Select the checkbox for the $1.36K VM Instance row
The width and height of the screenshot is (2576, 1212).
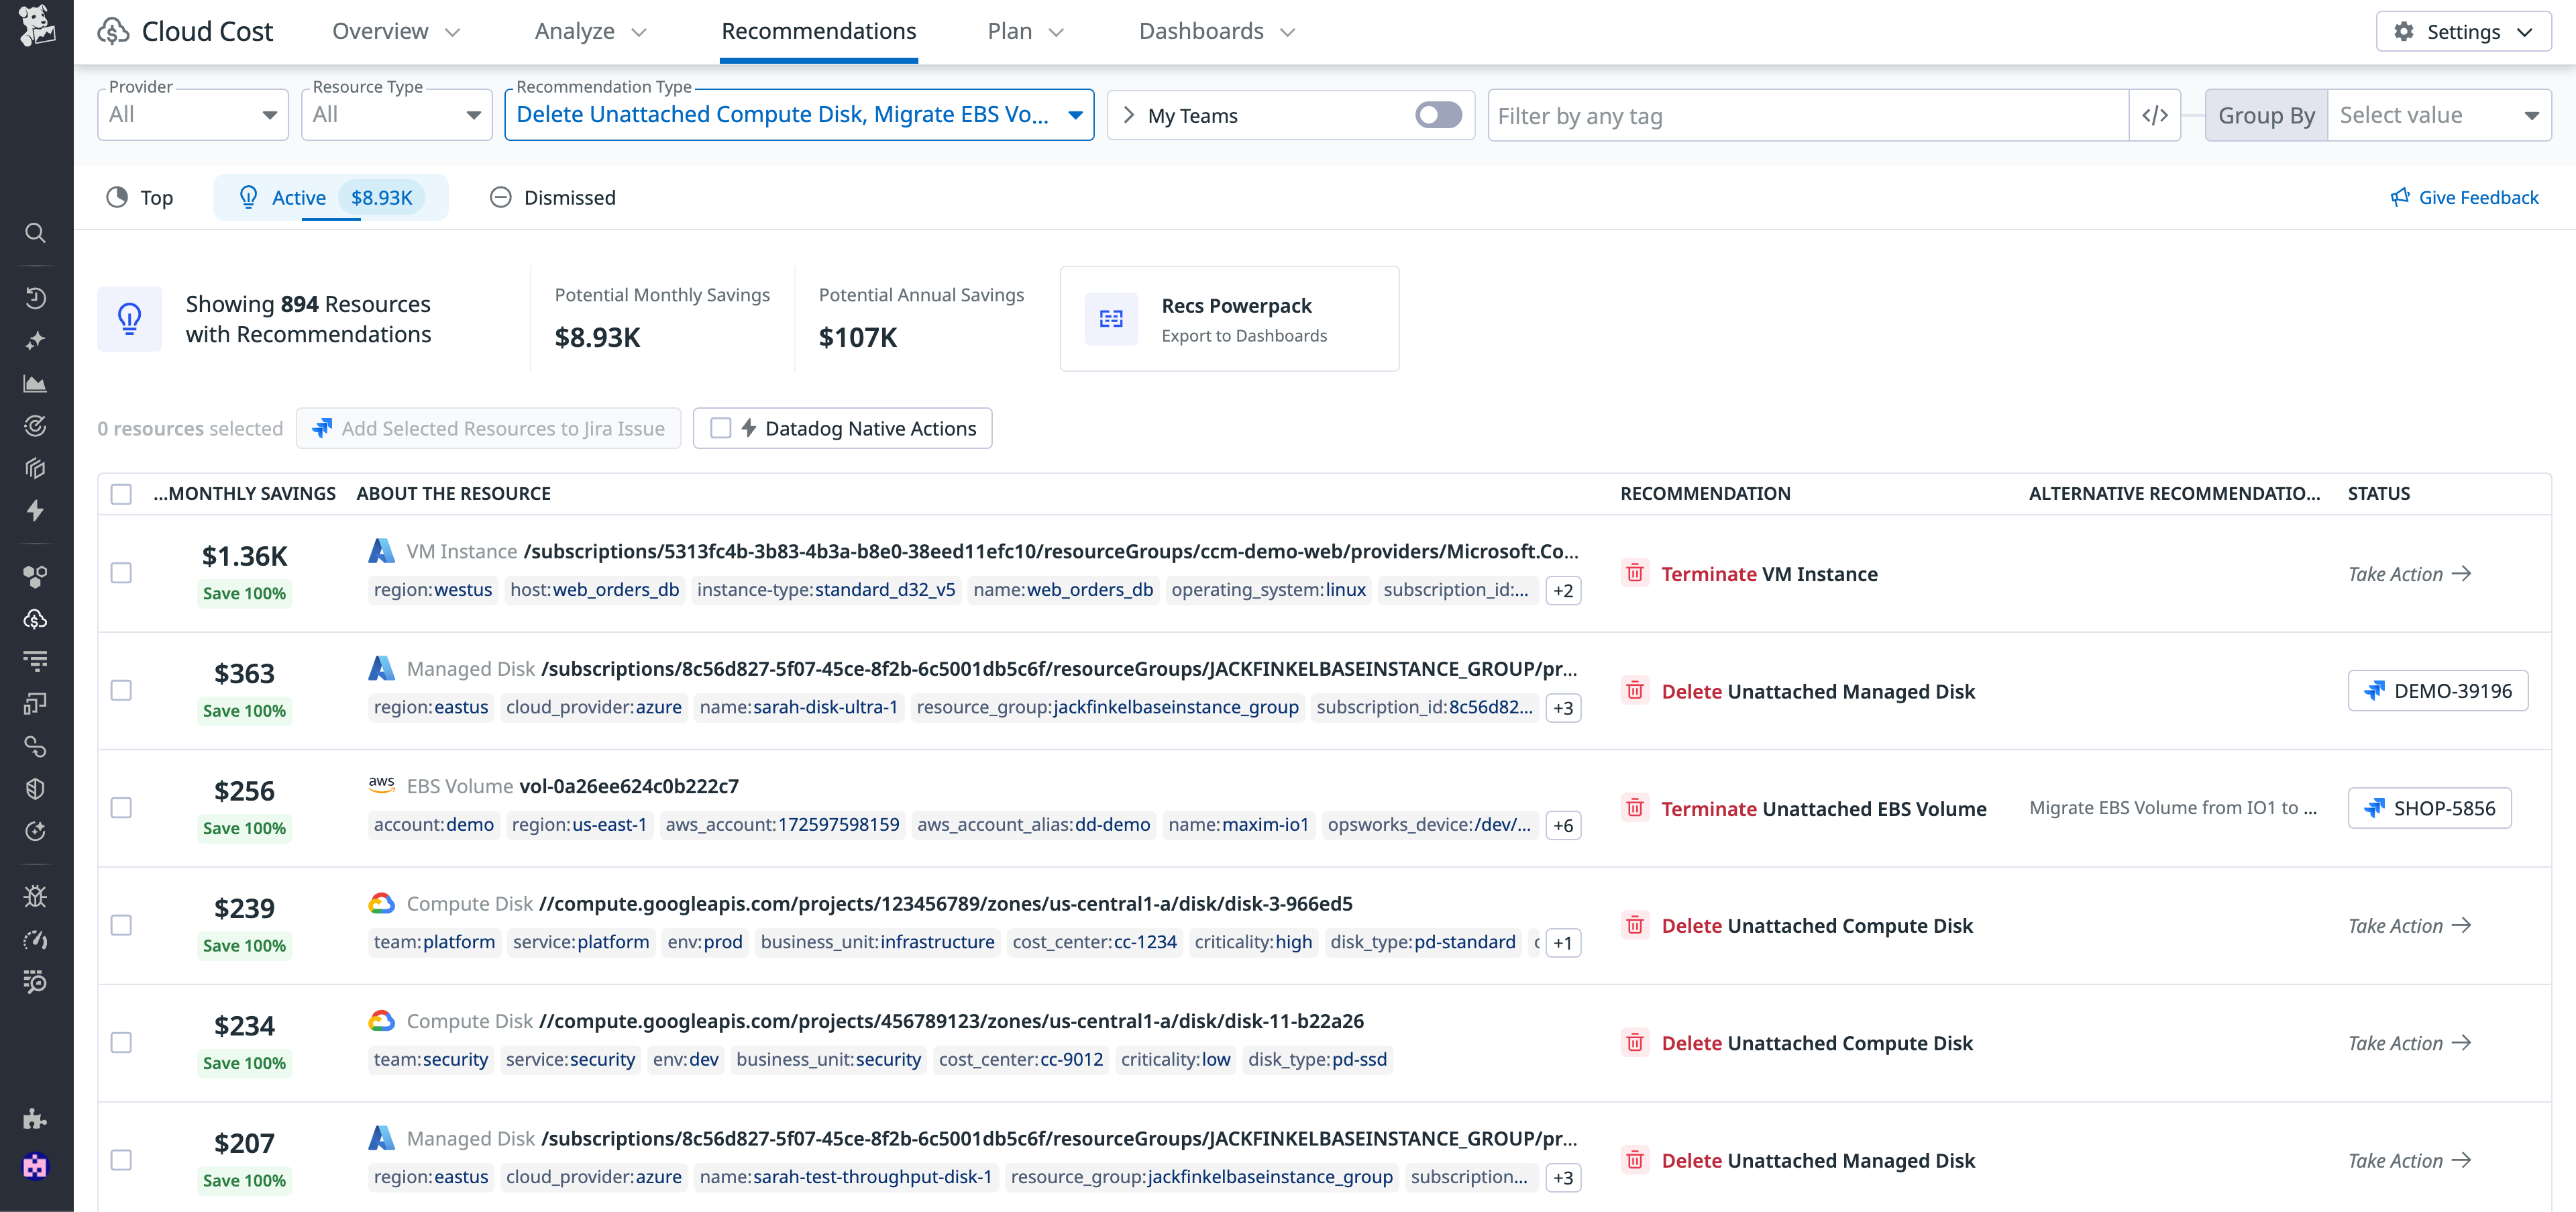tap(121, 573)
